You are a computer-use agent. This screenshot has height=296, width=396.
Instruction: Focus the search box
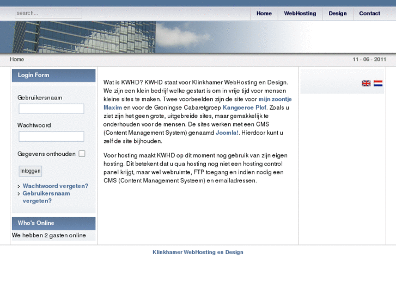48,13
